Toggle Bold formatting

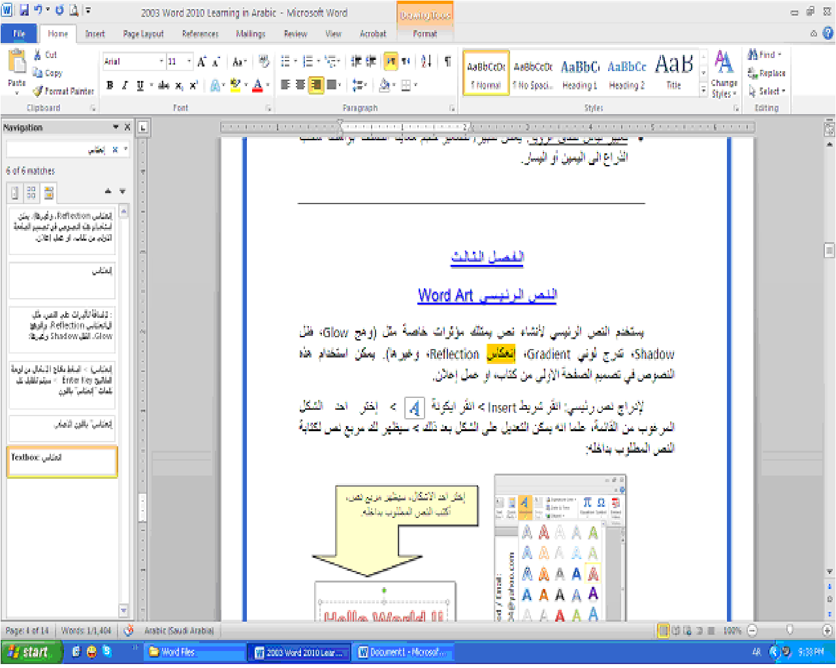tap(110, 85)
